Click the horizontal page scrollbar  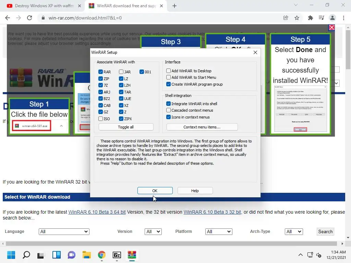(171, 243)
